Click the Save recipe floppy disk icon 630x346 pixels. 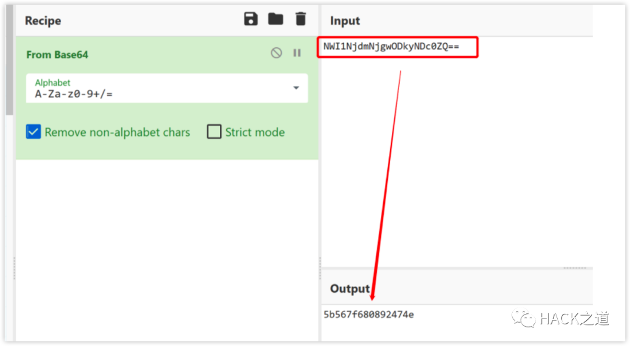tap(251, 19)
